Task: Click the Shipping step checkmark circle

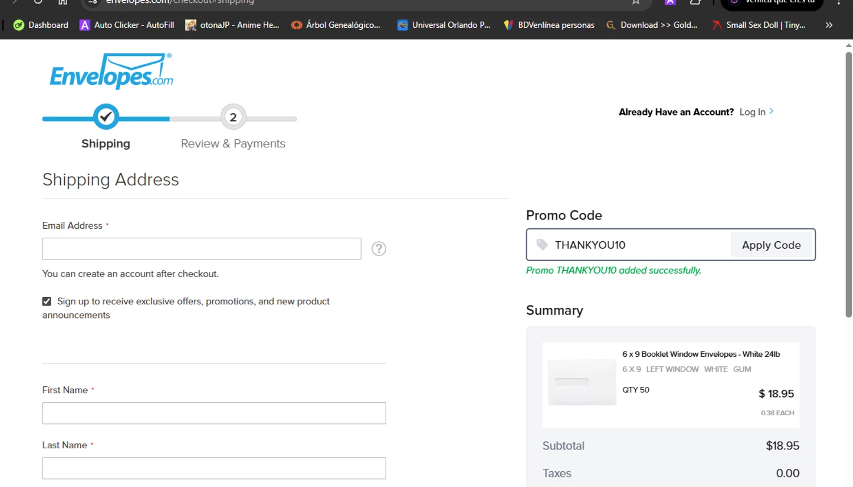Action: (x=106, y=117)
